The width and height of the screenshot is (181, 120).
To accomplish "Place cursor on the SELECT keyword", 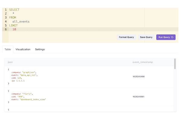I will click(x=14, y=10).
